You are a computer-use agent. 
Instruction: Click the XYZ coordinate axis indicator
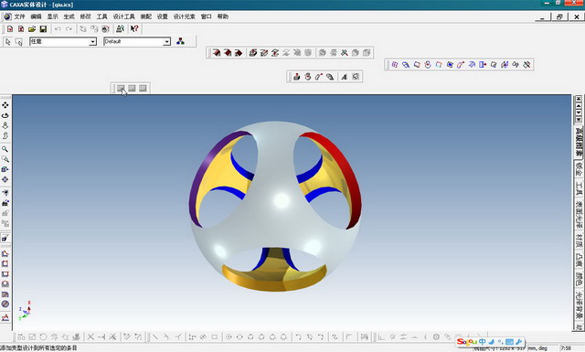25,311
